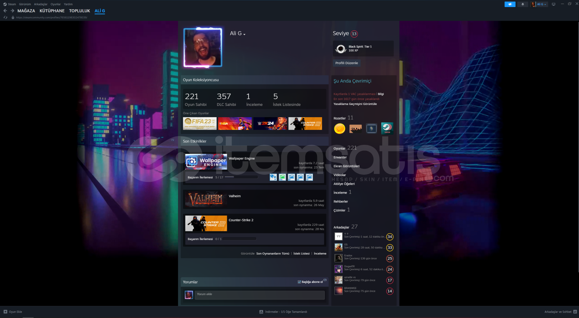
Task: Go to the TOPLULUK tab
Action: click(80, 11)
